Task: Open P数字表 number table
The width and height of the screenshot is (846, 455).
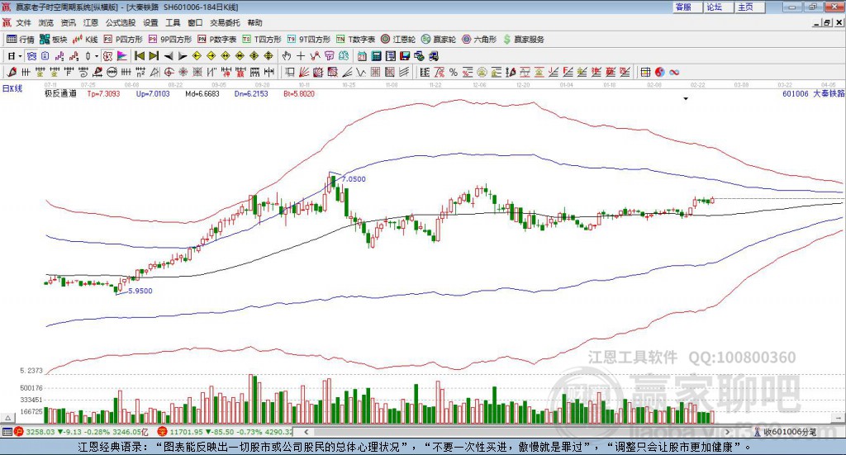Action: [x=217, y=40]
